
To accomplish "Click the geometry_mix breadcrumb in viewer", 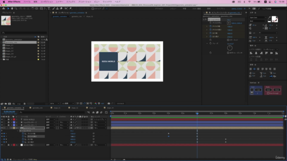I will (77, 17).
